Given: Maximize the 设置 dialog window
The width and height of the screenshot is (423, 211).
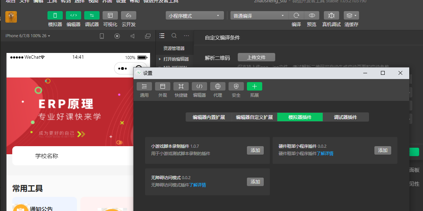Looking at the screenshot, I should 382,73.
